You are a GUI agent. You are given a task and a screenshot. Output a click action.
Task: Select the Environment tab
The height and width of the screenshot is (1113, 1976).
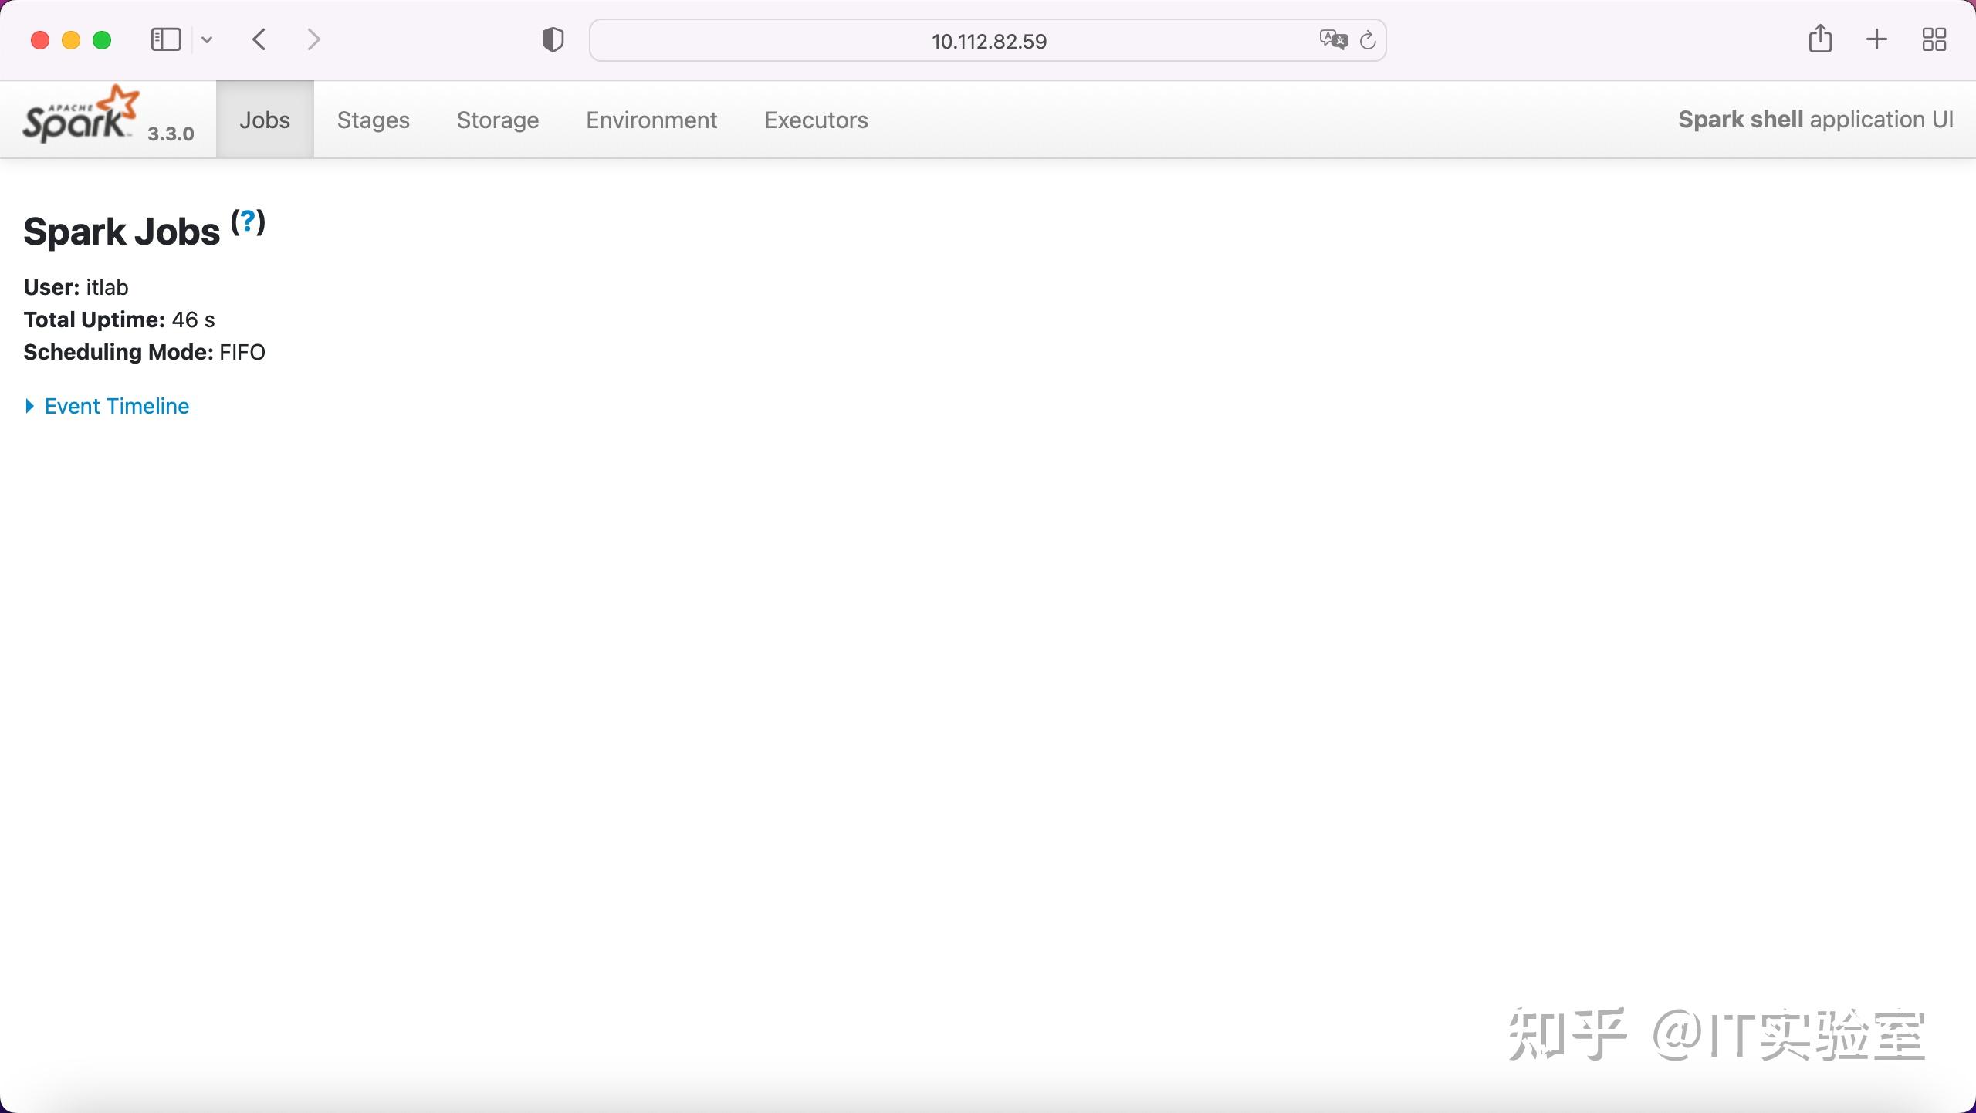[651, 120]
